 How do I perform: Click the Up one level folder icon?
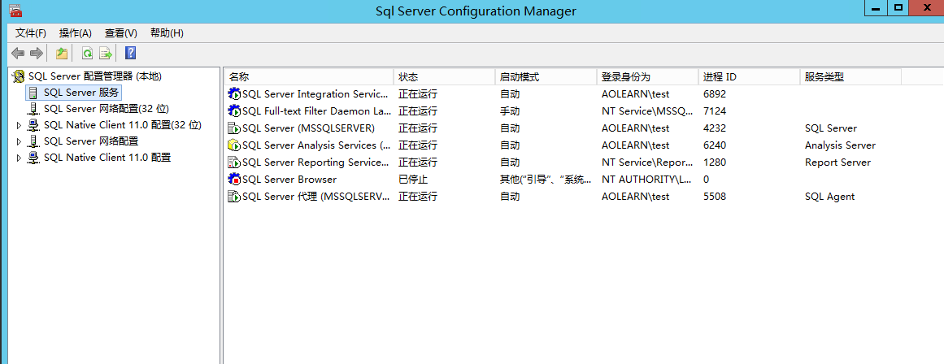coord(62,54)
